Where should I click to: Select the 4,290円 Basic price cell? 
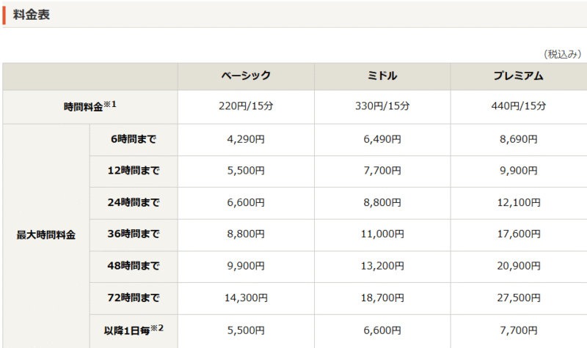[246, 139]
